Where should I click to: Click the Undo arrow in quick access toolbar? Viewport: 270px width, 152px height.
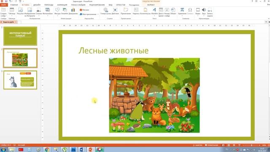click(x=10, y=1)
